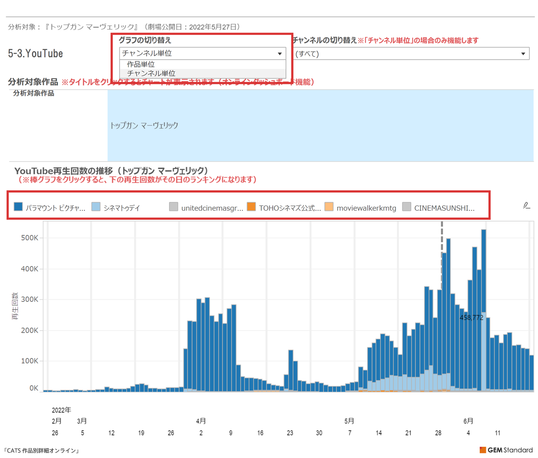Screen dimensions: 538x458
Task: Click the シネマトゥデイ legend color swatch
Action: [96, 206]
